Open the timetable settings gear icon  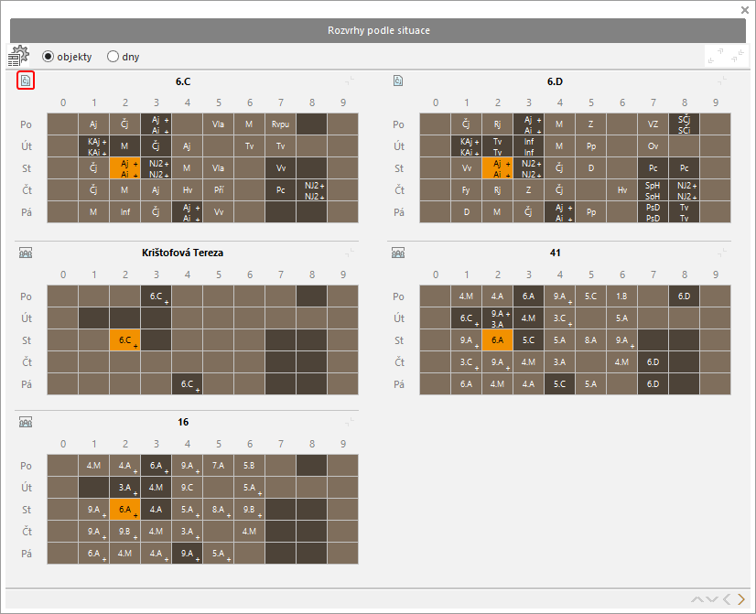pos(18,56)
